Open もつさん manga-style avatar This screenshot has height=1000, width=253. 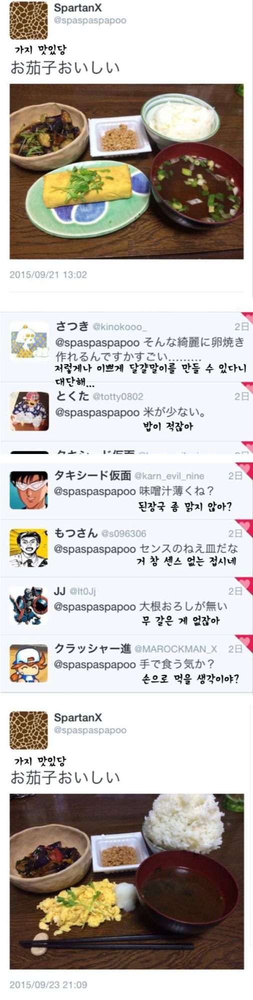coord(28,547)
